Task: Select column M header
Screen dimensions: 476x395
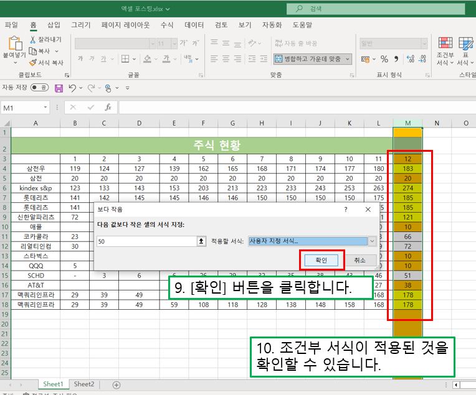Action: coord(407,123)
